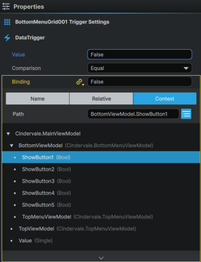Click the Cindervale.MainViewModel root label

(48, 134)
